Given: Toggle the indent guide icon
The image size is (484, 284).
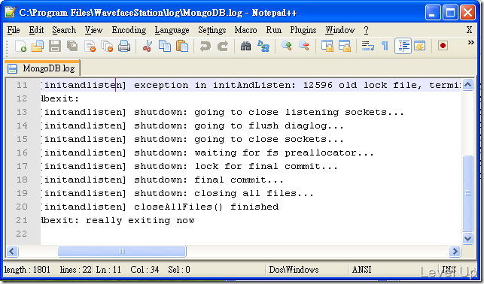Looking at the screenshot, I should coord(403,46).
